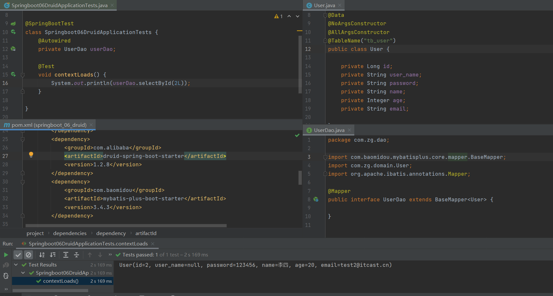Viewport: 553px width, 296px height.
Task: Click the 'private String email;' field line
Action: (x=375, y=109)
